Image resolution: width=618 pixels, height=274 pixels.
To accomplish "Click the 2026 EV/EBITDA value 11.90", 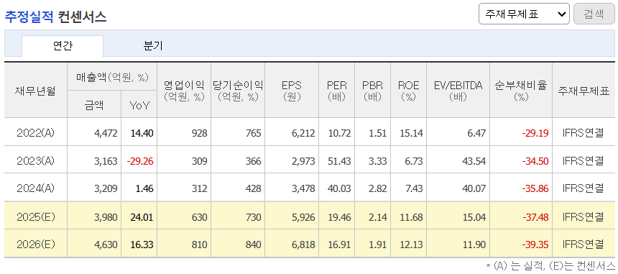I will 474,245.
